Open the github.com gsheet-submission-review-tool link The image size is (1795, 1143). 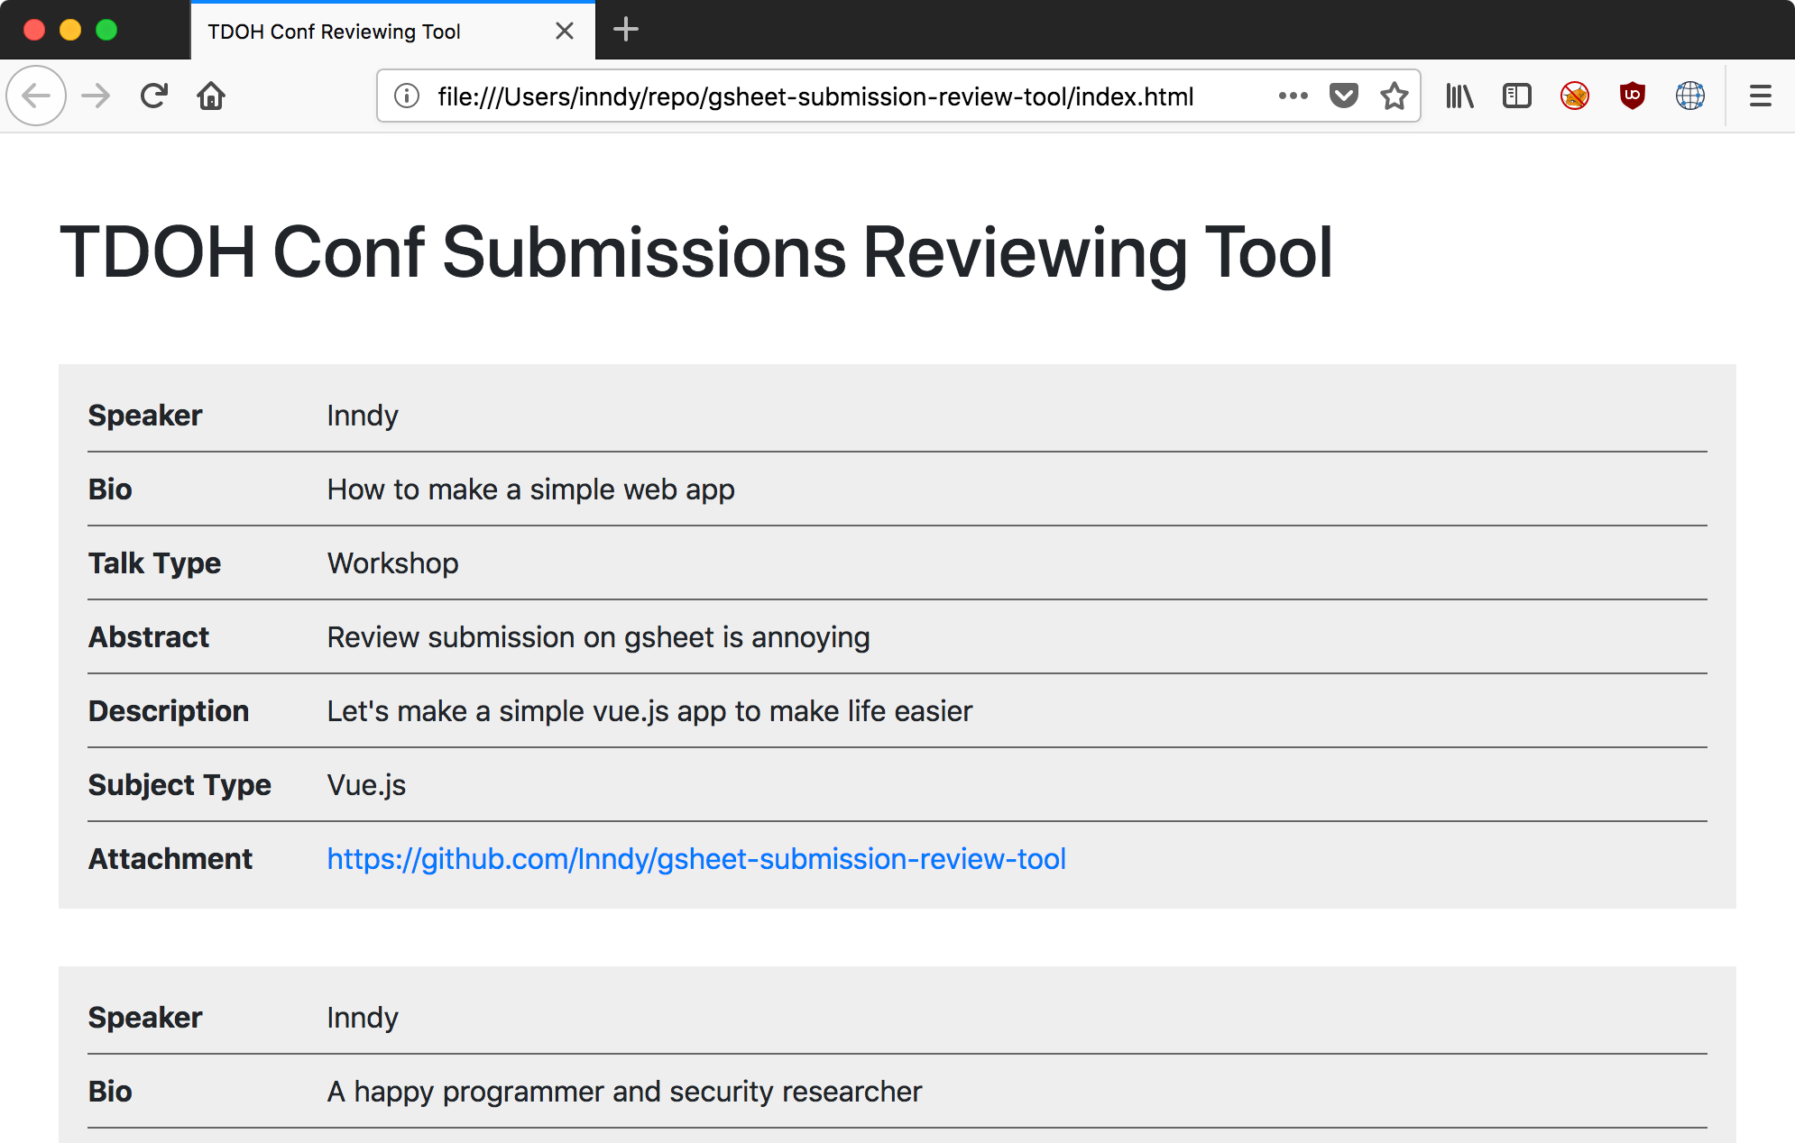click(x=695, y=859)
